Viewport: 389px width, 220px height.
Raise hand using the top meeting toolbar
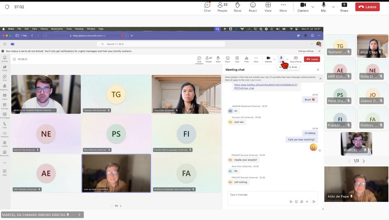[238, 7]
